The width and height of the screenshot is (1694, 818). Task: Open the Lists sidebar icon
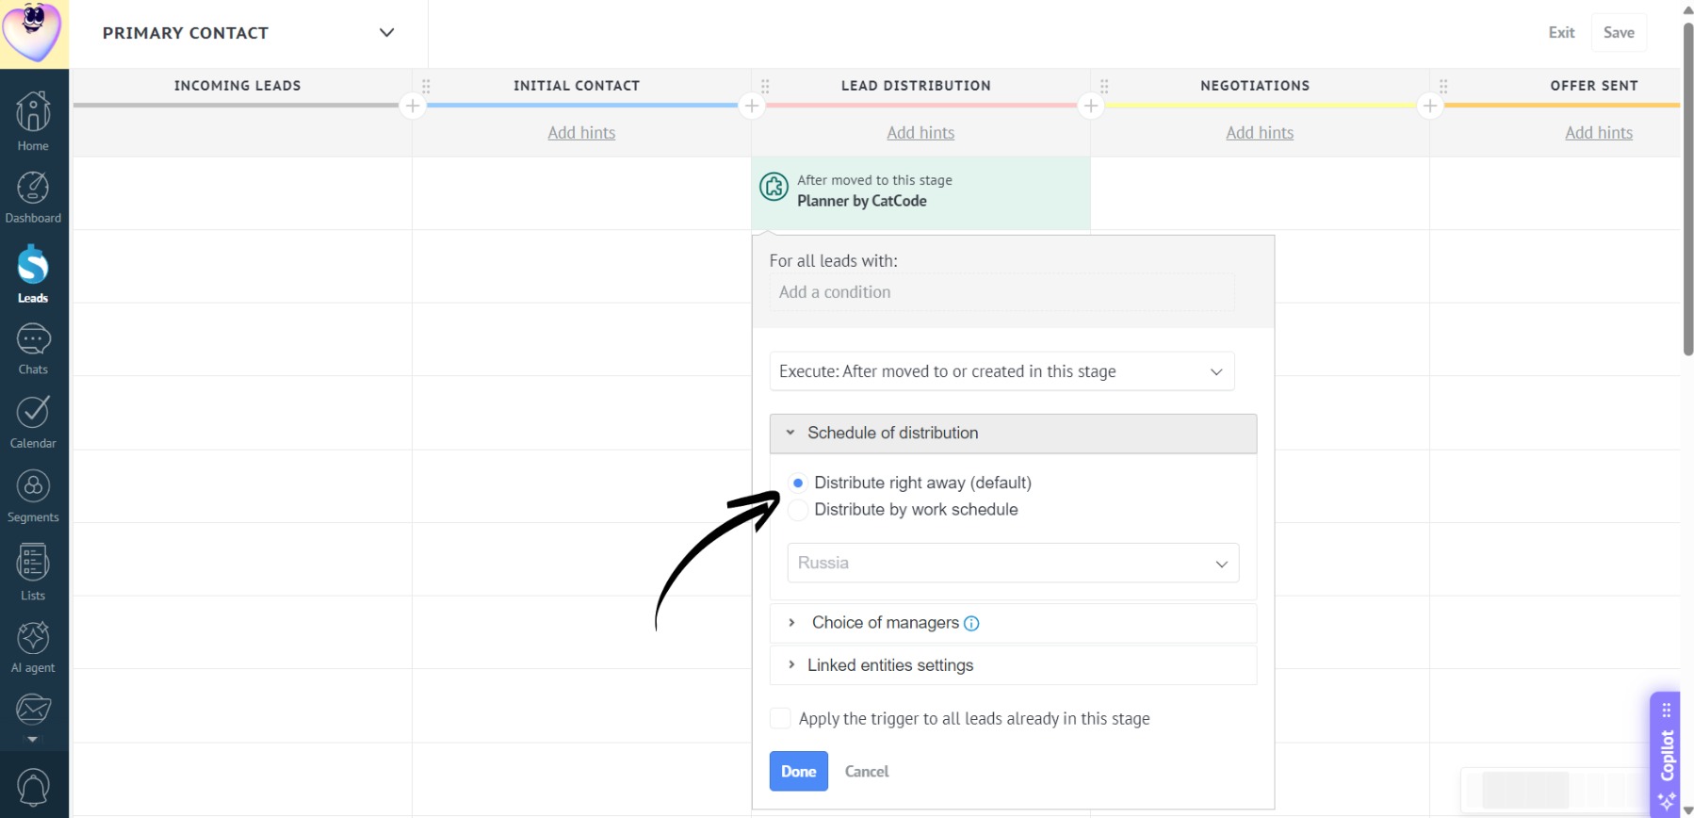[x=33, y=572]
